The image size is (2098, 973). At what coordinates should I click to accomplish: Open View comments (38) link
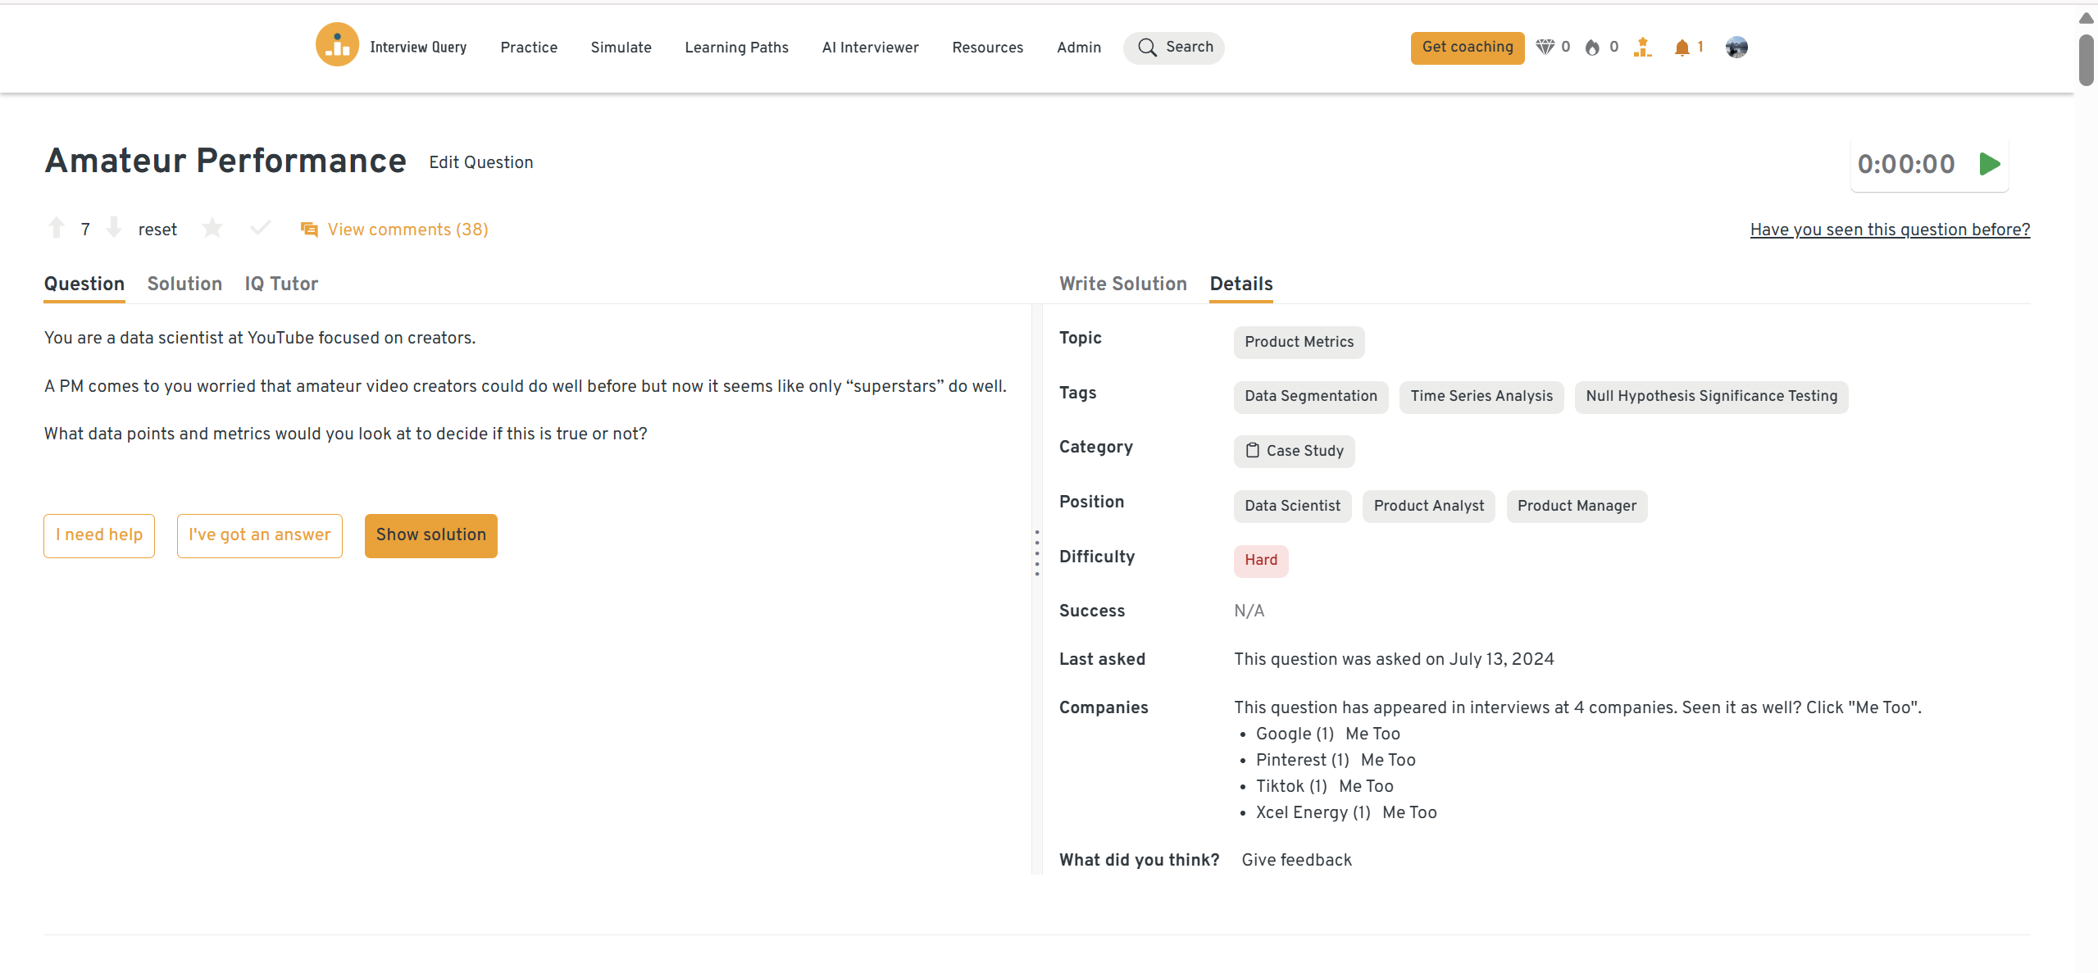pos(407,230)
